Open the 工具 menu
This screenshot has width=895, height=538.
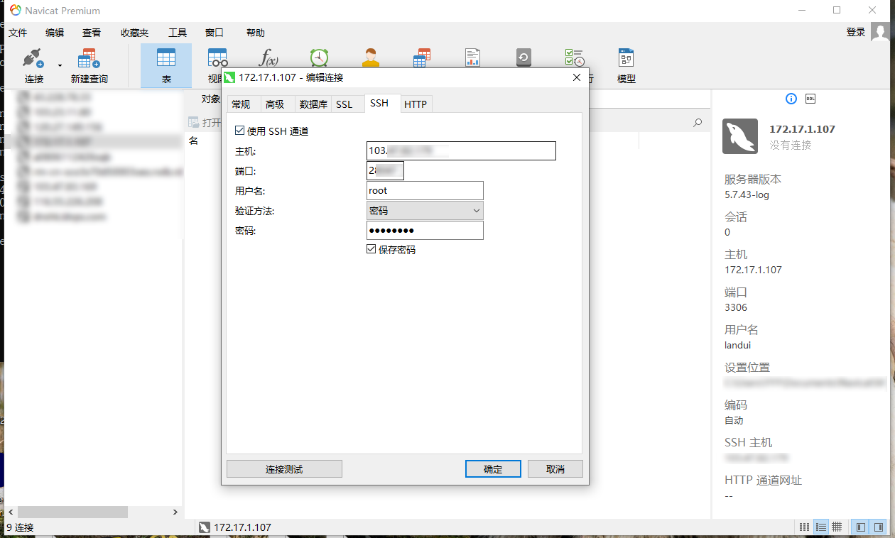coord(178,33)
